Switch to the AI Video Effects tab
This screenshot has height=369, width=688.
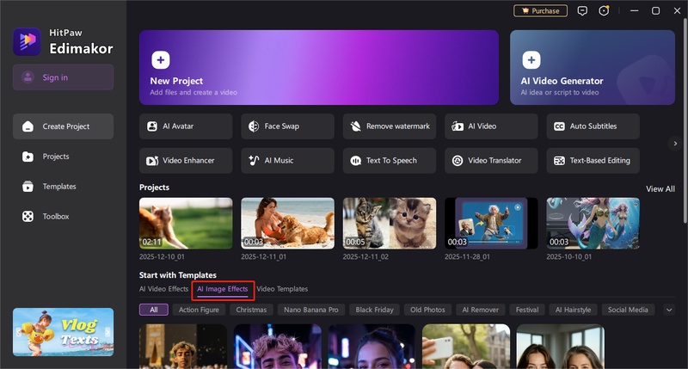tap(163, 289)
